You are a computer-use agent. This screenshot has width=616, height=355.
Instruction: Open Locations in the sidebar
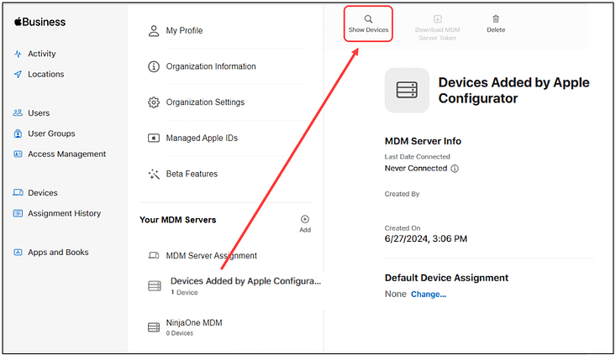tap(45, 74)
